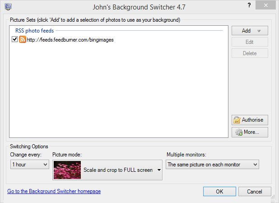Open the Background Switcher homepage link
The image size is (279, 203).
tap(54, 191)
